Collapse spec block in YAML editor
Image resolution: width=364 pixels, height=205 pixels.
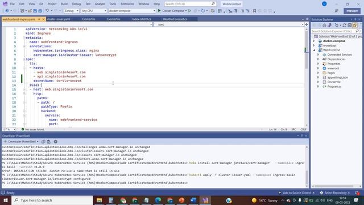(x=24, y=59)
